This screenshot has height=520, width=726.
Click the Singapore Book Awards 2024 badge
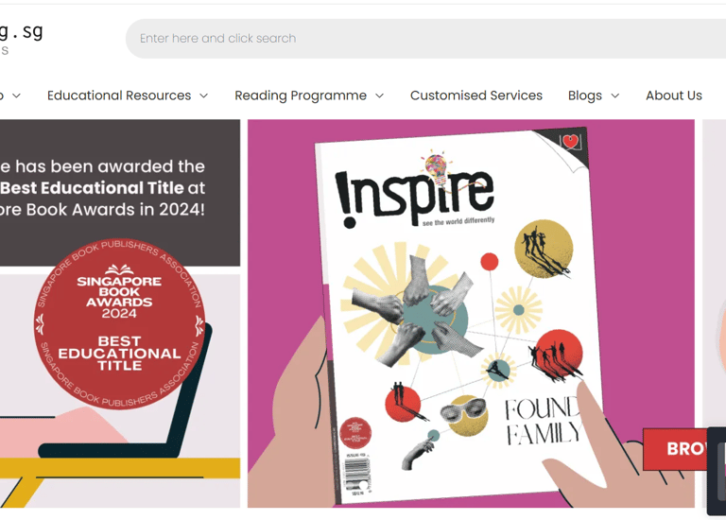point(119,323)
